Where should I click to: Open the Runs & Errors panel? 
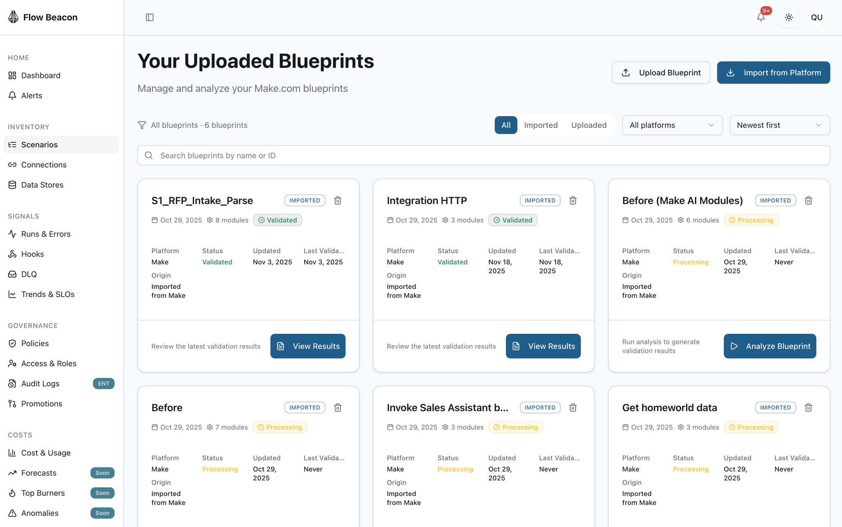pos(46,234)
